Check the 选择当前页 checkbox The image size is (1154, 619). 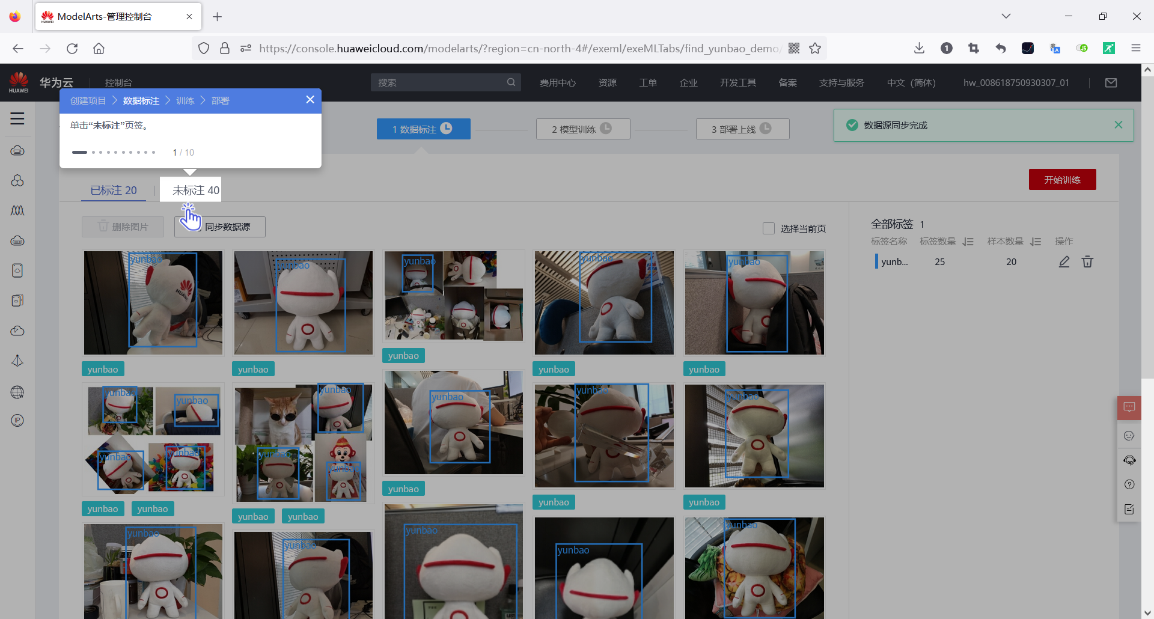point(768,228)
